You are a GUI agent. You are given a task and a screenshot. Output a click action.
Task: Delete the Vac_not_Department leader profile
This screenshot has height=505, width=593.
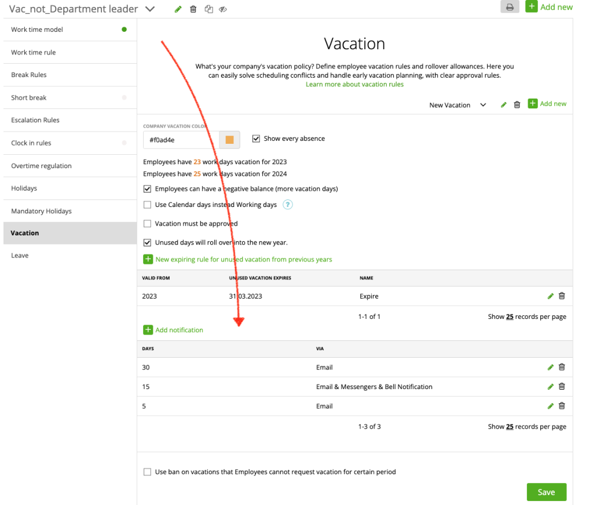coord(193,9)
